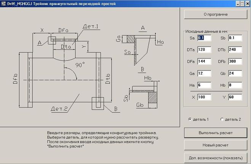Click the Hb input field
251x164 pixels.
pos(235,85)
